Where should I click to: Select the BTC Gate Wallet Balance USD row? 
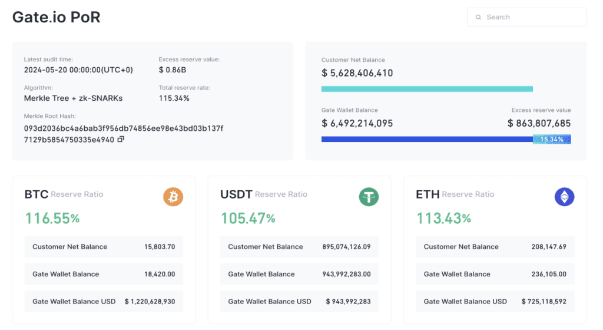coord(104,301)
